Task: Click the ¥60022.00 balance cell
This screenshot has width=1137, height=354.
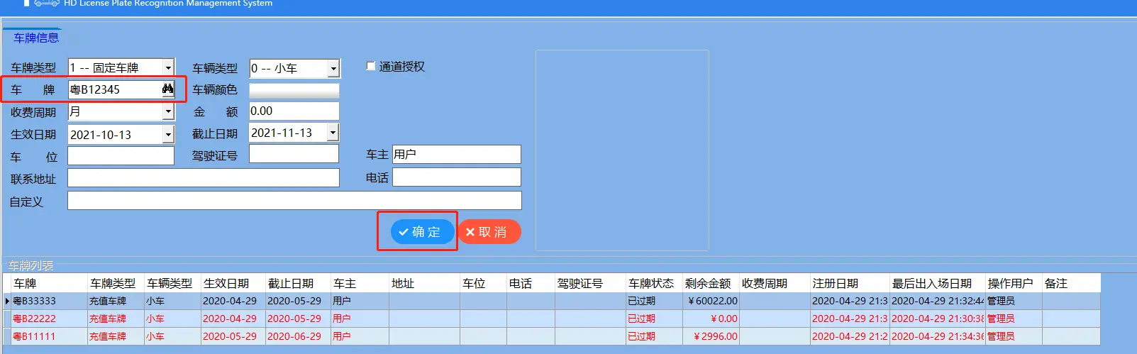Action: 710,301
